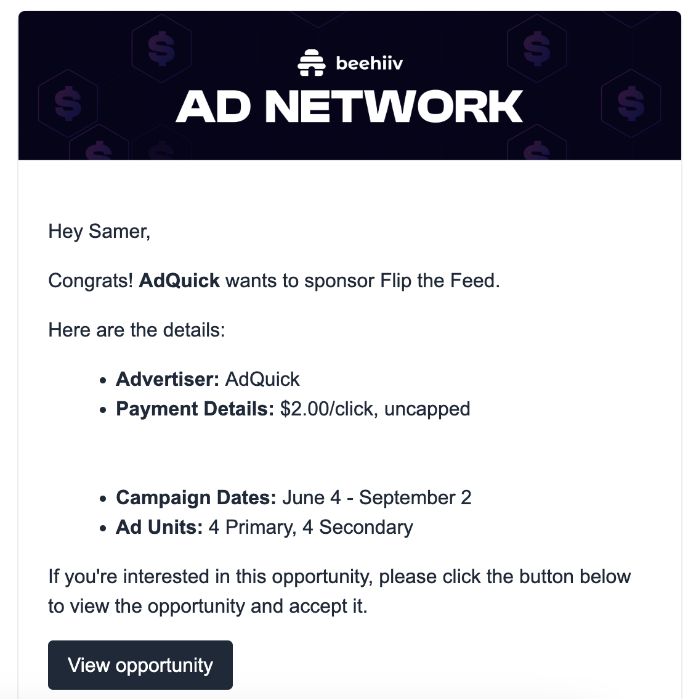Click the dollar hexagon left of beehive logo
Screen dimensions: 696x699
(x=161, y=48)
